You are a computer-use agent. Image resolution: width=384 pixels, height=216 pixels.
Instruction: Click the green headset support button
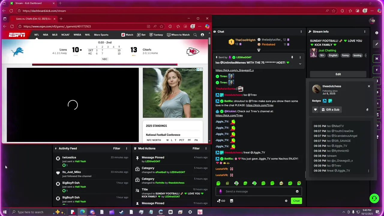pos(374,198)
